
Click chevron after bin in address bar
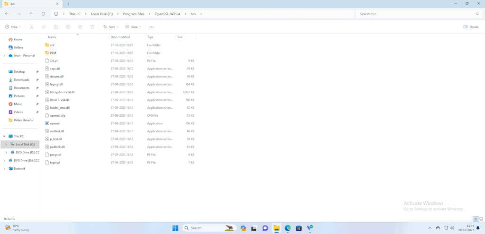201,14
